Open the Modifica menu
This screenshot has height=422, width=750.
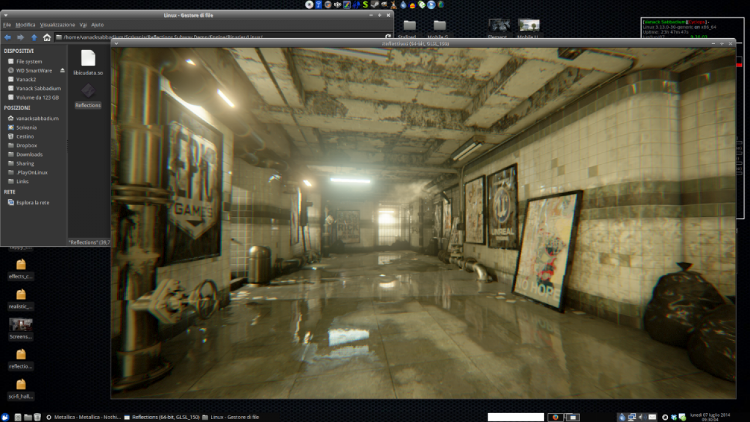25,25
